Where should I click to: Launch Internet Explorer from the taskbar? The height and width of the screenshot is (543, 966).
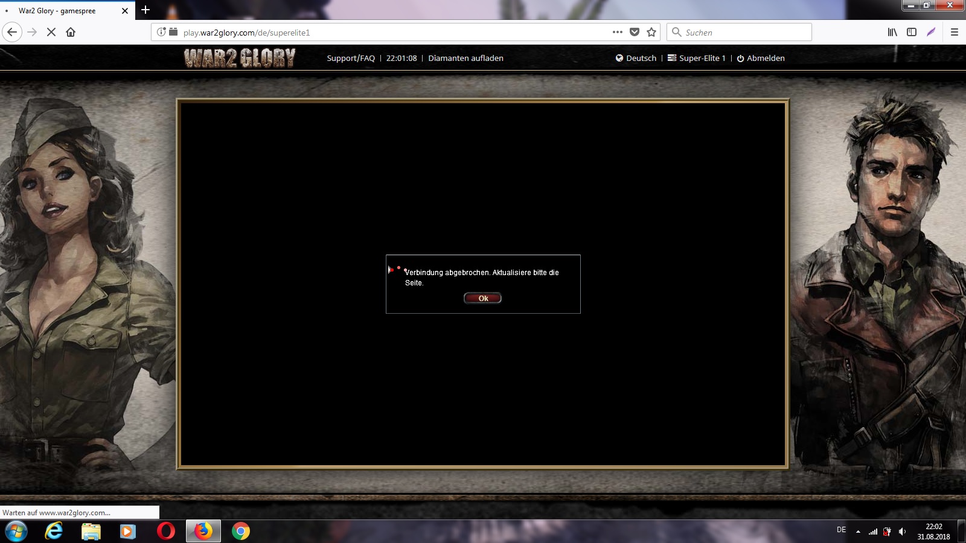54,532
